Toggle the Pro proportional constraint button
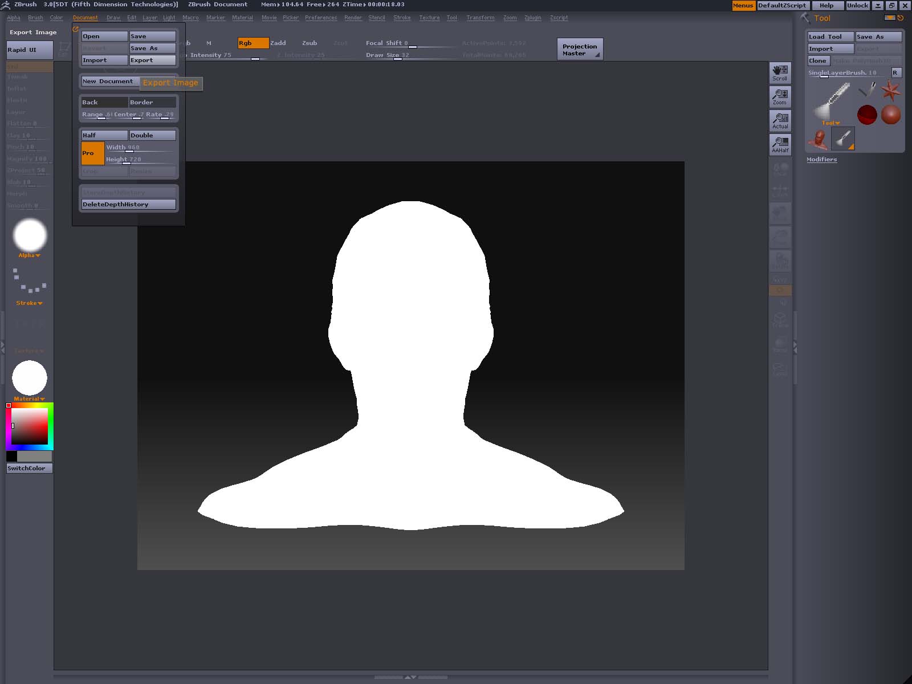The width and height of the screenshot is (912, 684). pos(92,153)
